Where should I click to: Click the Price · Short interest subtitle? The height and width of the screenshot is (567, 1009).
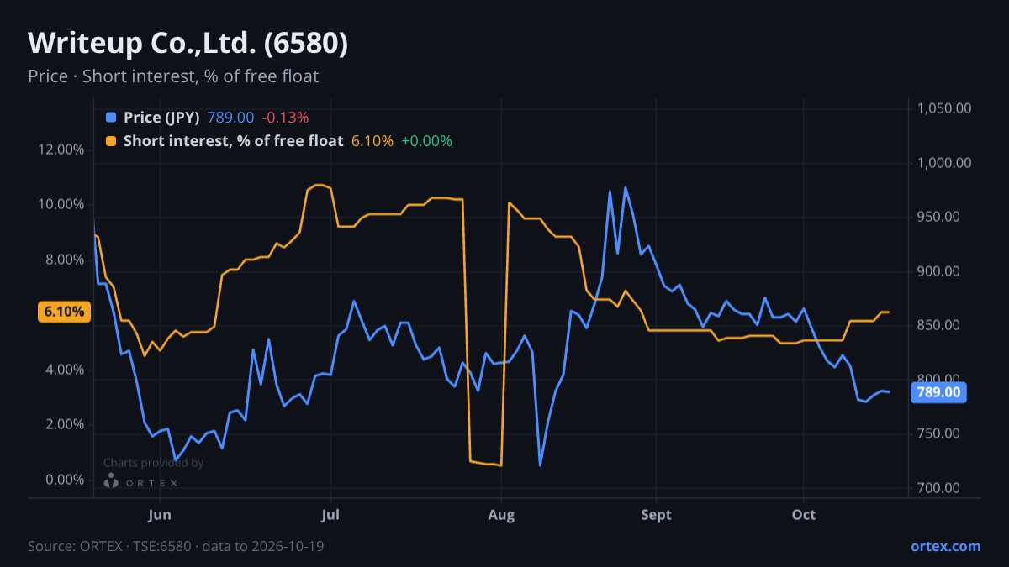[x=173, y=76]
